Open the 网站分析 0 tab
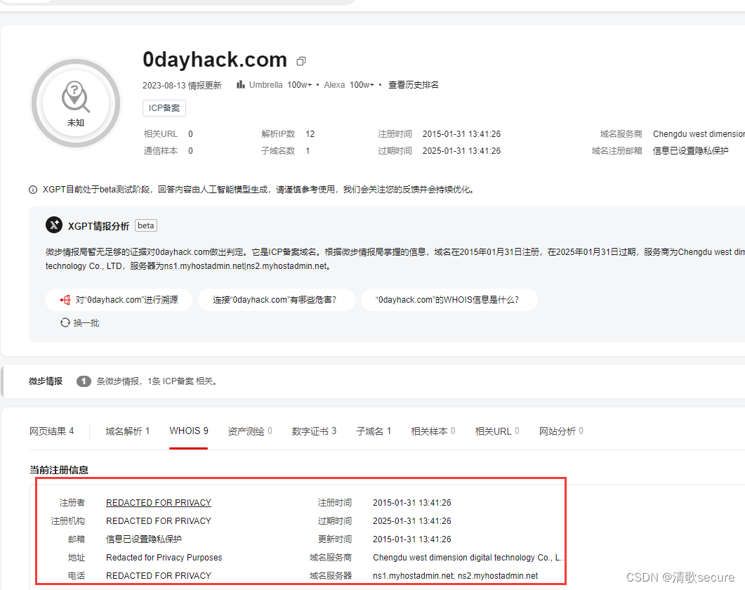The width and height of the screenshot is (745, 590). pyautogui.click(x=561, y=431)
